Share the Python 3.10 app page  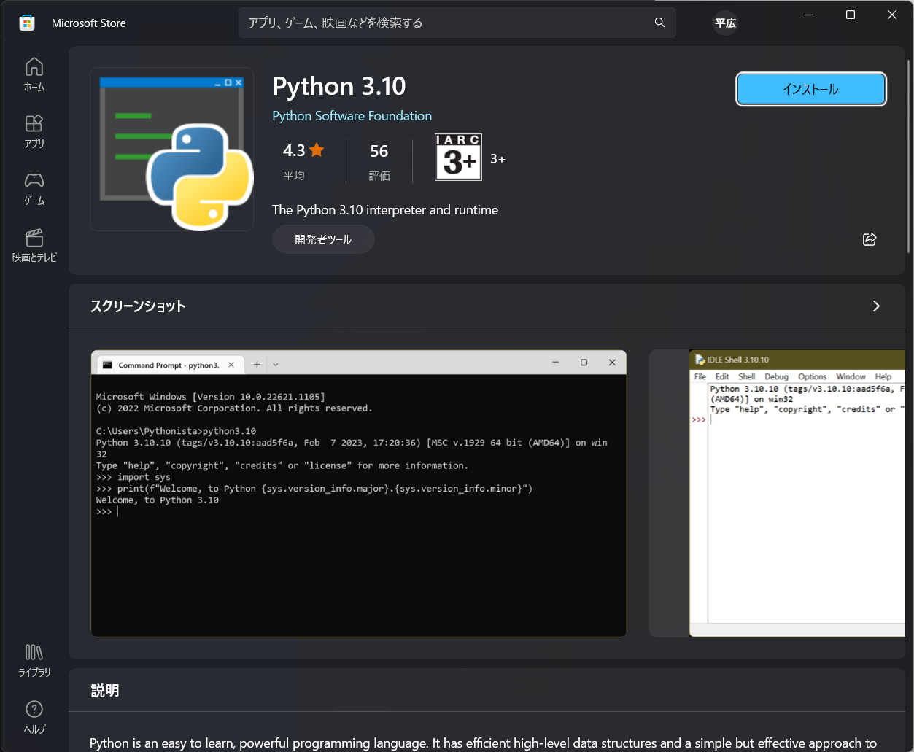869,239
